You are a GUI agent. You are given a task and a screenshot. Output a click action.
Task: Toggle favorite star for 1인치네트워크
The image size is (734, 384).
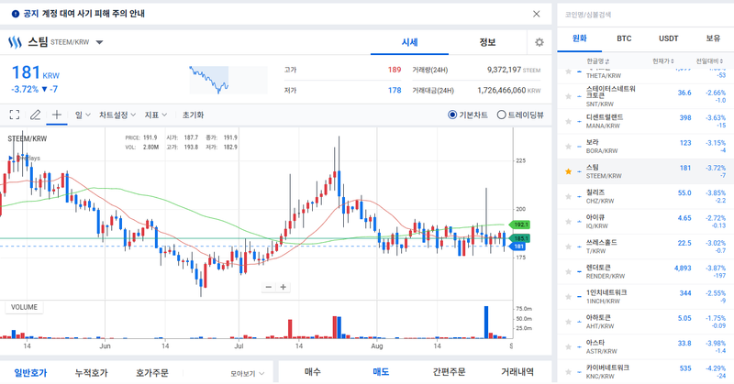(x=568, y=297)
